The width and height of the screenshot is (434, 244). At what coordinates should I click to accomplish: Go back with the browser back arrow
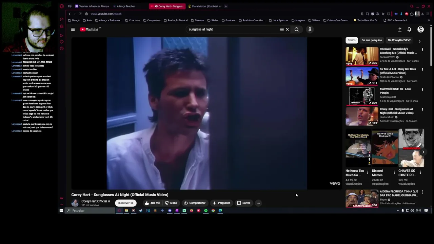coord(70,14)
